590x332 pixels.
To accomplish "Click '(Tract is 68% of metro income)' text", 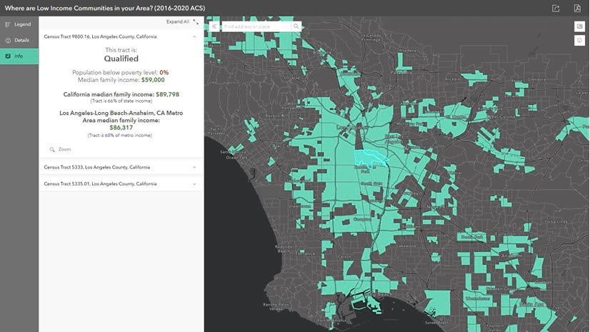I will coord(120,136).
